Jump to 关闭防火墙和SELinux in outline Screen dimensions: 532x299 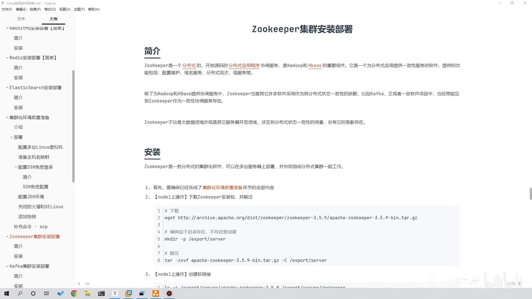pos(41,207)
